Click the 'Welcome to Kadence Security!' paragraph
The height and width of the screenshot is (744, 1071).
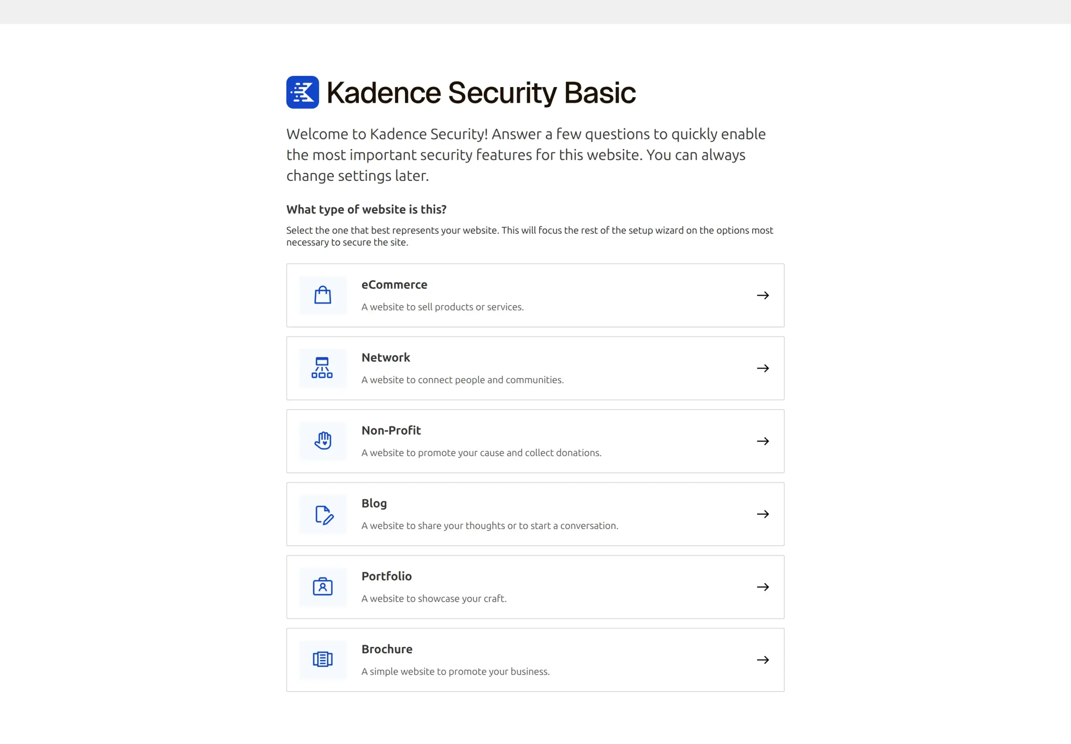[526, 155]
